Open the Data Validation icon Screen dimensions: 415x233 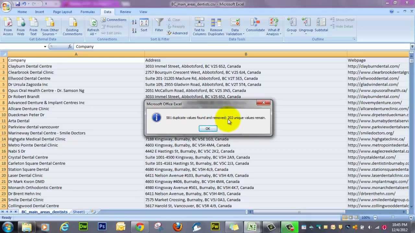point(235,23)
